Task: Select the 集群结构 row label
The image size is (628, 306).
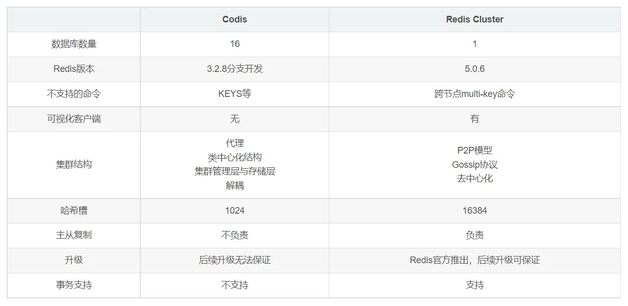Action: pos(74,165)
